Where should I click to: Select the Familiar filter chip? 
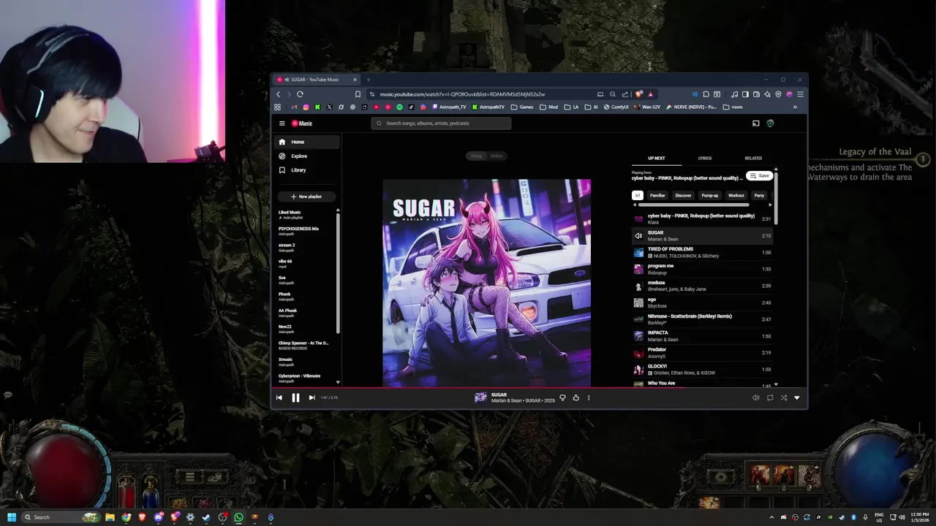(657, 195)
